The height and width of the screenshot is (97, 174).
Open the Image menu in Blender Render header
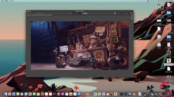point(40,13)
